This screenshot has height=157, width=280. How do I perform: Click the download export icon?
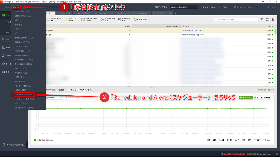[273, 20]
